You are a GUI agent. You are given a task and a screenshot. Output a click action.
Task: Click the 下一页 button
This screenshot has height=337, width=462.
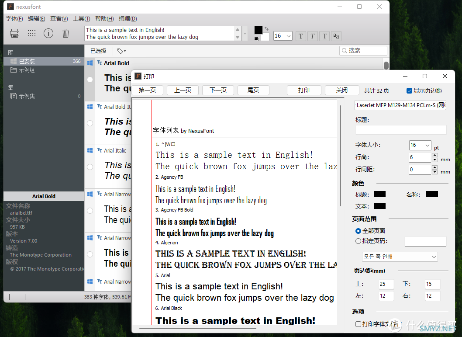pos(218,90)
